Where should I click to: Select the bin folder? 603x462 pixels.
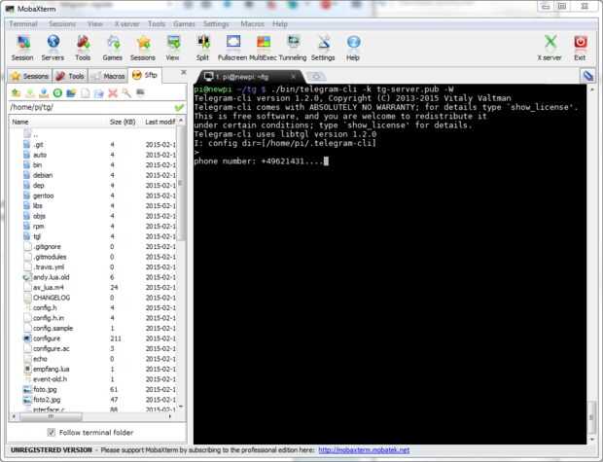[37, 165]
